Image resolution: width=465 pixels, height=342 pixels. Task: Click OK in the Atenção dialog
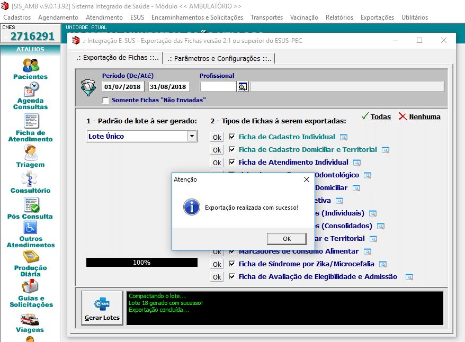[x=287, y=238]
